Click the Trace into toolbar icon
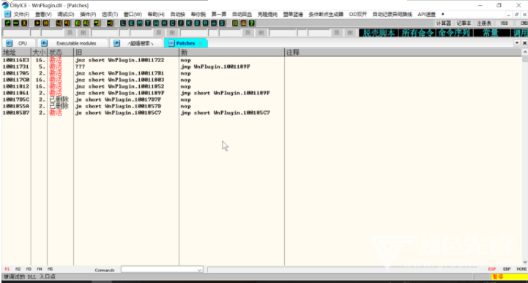The height and width of the screenshot is (283, 528). [x=78, y=23]
